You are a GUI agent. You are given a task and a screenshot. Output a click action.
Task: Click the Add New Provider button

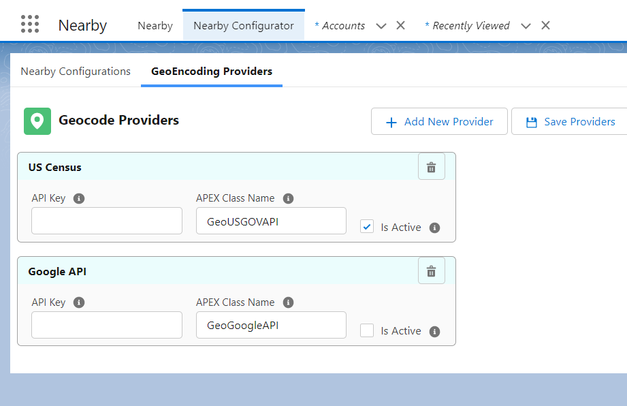pos(439,121)
